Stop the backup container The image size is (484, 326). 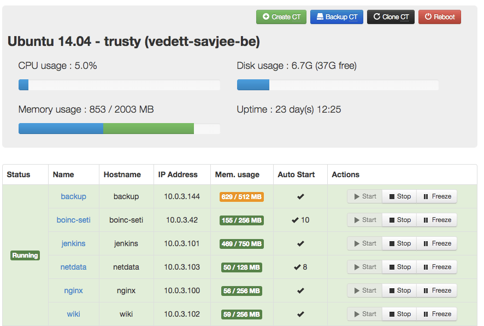click(399, 196)
